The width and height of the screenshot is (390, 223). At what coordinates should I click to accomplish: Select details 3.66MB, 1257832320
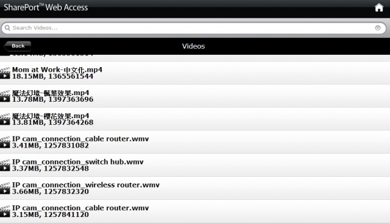tap(51, 192)
